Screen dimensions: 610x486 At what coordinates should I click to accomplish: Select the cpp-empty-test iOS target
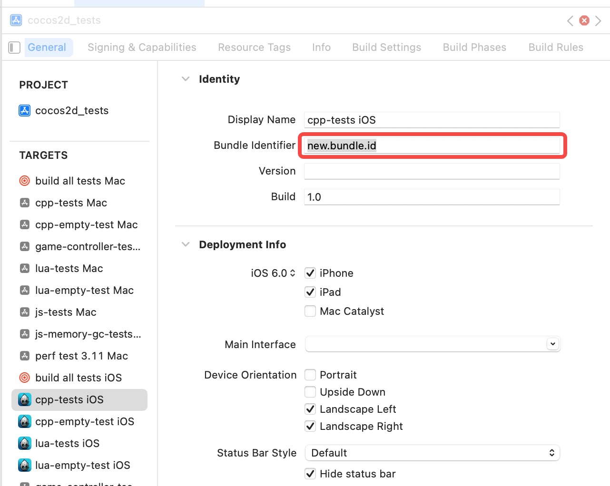coord(79,421)
